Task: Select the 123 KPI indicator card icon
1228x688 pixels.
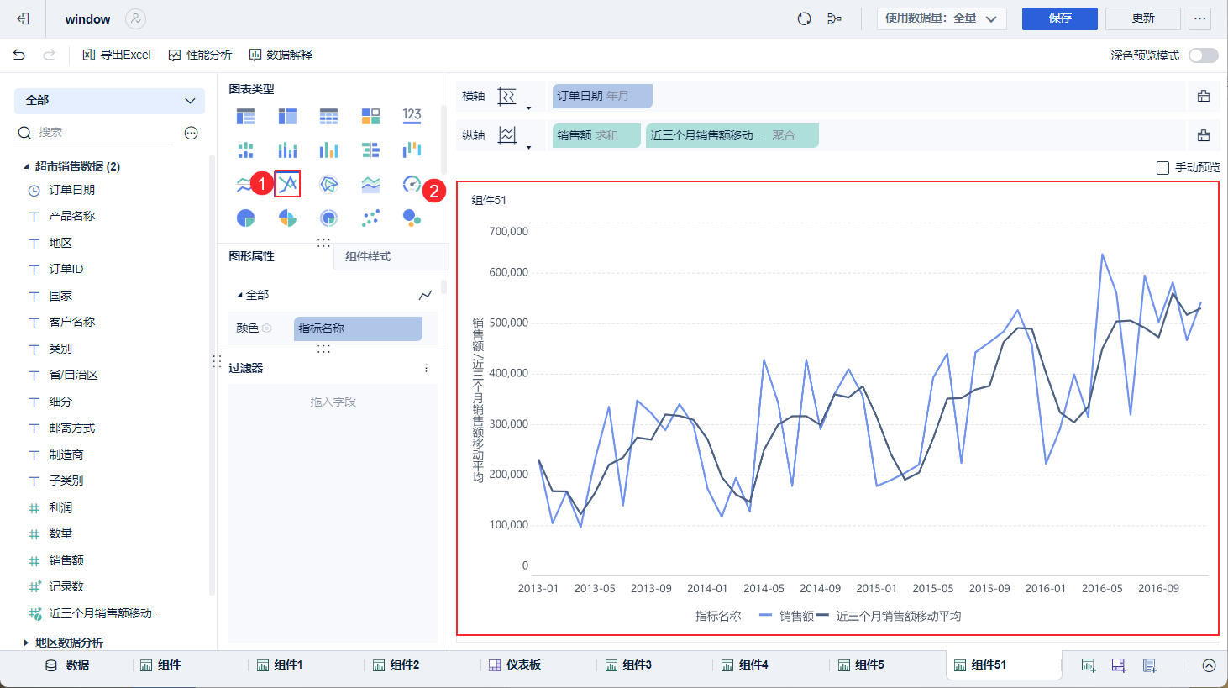Action: (412, 115)
